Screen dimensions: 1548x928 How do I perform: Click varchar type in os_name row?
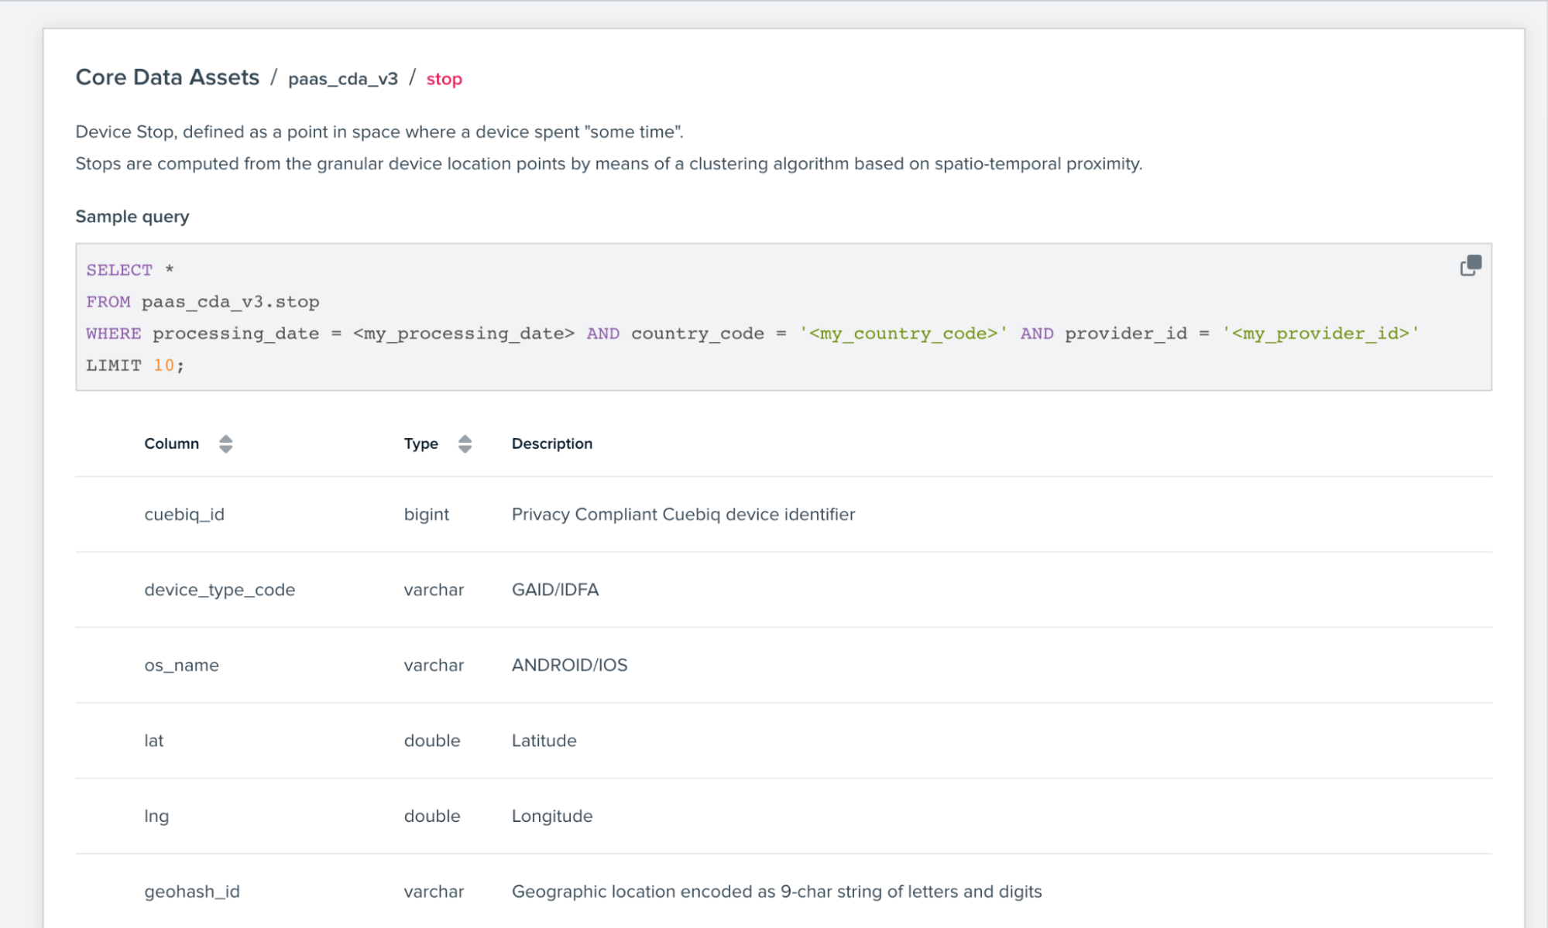point(434,666)
